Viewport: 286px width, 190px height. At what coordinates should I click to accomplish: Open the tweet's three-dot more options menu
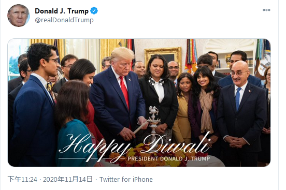[x=266, y=10]
